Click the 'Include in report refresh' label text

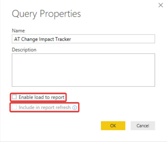(45, 108)
